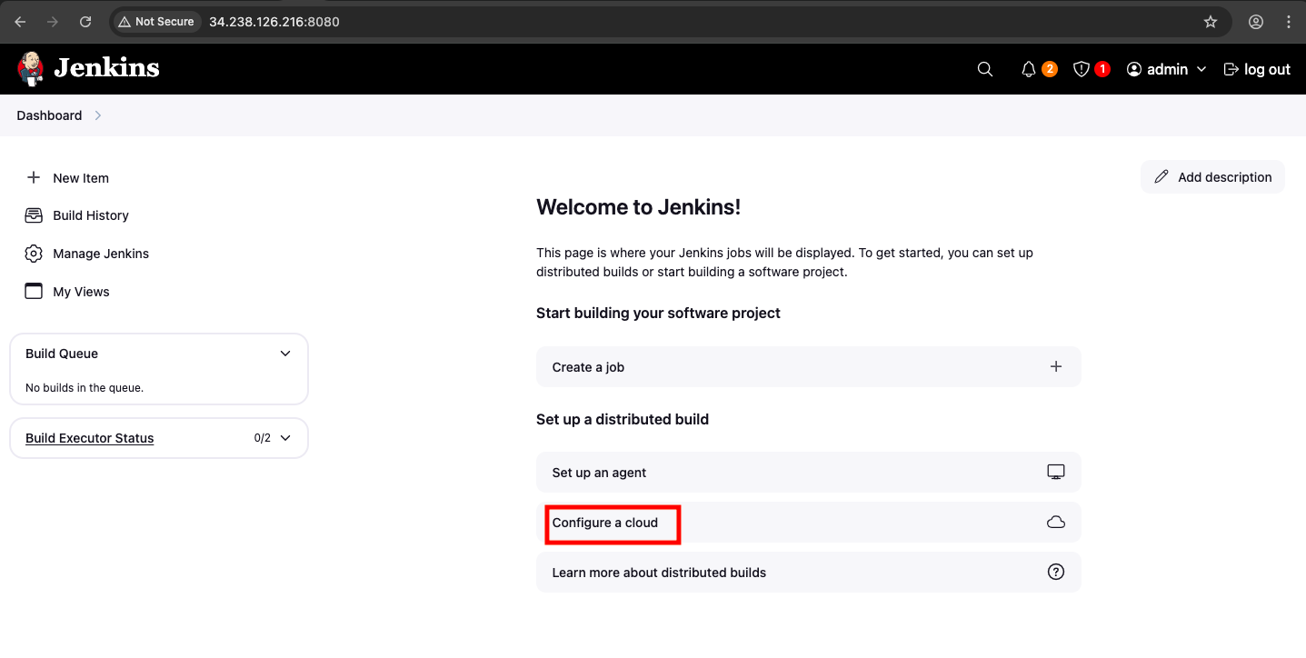Click Set up an agent
The height and width of the screenshot is (658, 1306).
click(809, 473)
